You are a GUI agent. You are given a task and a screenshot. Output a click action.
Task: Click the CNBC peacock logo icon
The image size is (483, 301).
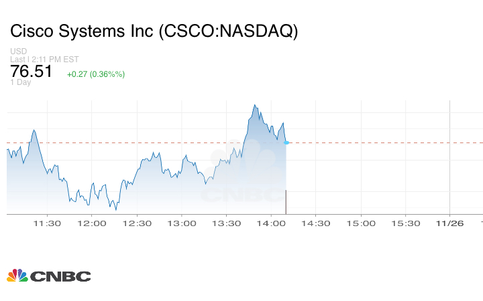point(17,276)
